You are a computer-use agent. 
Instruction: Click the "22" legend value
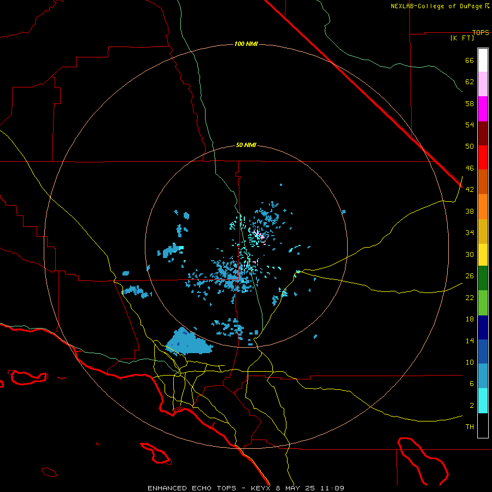coord(470,297)
